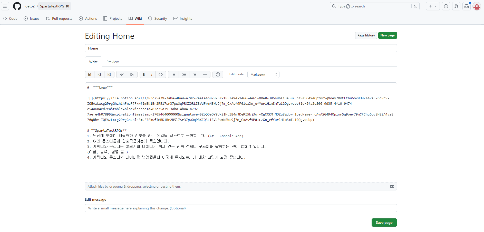
Task: Open the pull requests shortcut icon in header
Action: coord(456,6)
